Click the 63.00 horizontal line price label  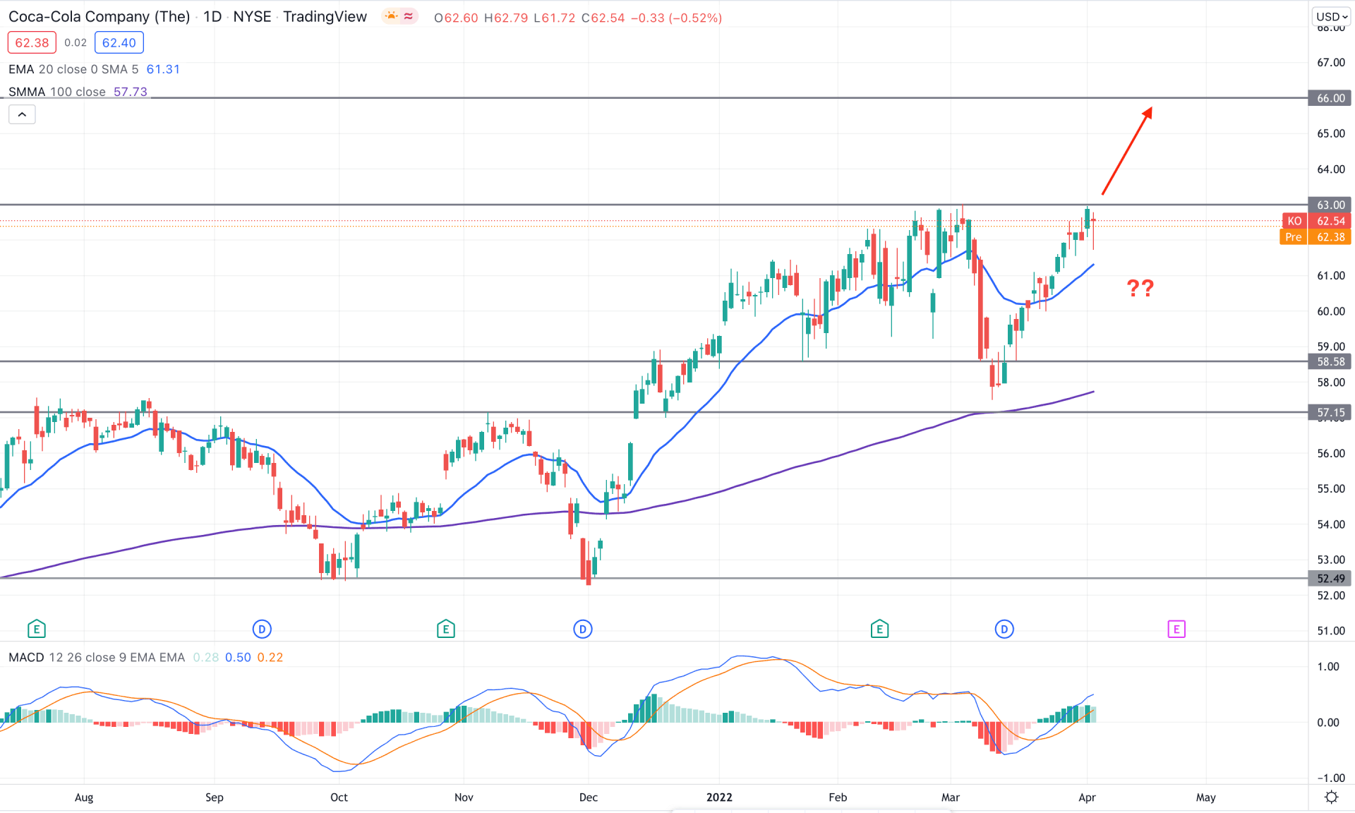1330,205
